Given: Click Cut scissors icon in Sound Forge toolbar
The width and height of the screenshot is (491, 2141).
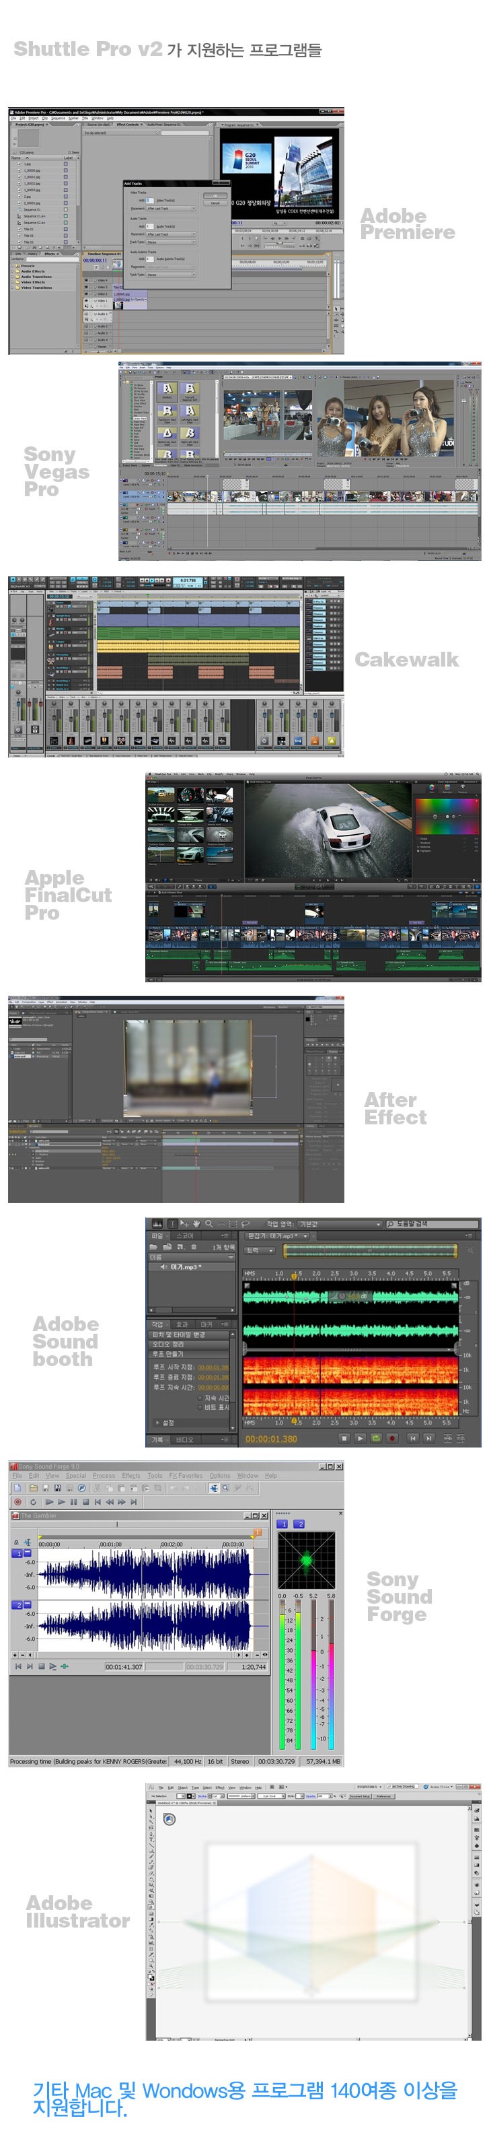Looking at the screenshot, I should pyautogui.click(x=98, y=1488).
